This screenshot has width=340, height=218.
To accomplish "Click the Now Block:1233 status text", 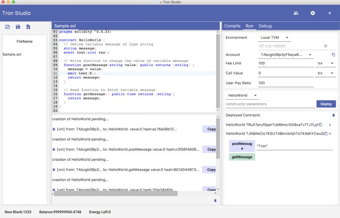I will pos(18,212).
